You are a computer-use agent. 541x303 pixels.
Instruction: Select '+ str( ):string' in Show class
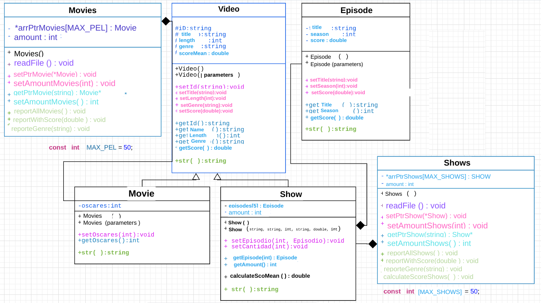pos(251,290)
